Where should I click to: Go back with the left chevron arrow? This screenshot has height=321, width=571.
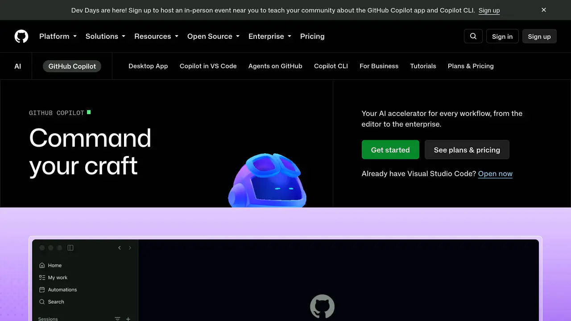pyautogui.click(x=120, y=248)
